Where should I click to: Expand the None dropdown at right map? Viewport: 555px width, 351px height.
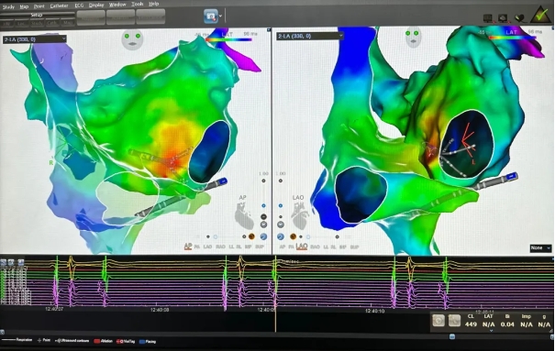point(540,248)
